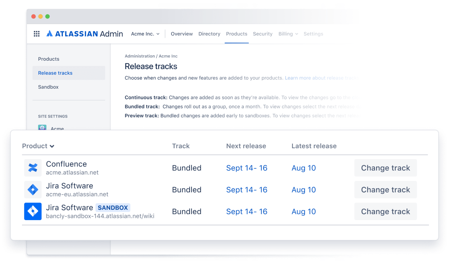The width and height of the screenshot is (449, 261).
Task: Change track for Jira Software sandbox
Action: click(x=385, y=211)
